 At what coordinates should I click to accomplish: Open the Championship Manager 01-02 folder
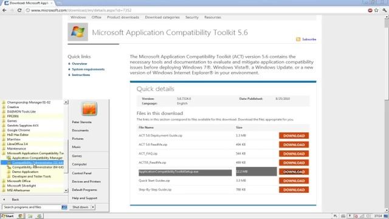[x=29, y=102]
